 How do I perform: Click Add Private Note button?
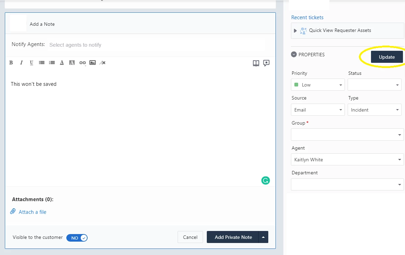233,237
